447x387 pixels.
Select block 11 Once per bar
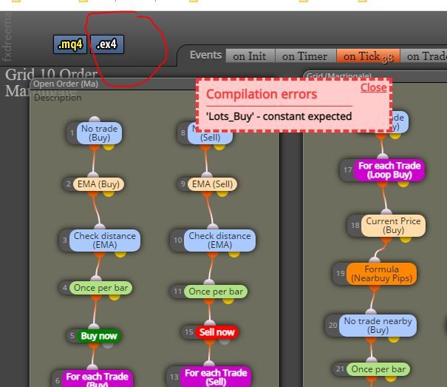click(216, 292)
